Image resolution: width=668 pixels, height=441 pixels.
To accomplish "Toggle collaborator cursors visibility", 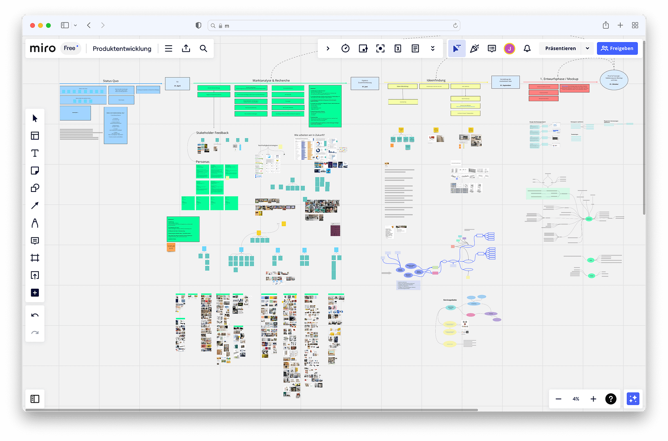I will 457,48.
